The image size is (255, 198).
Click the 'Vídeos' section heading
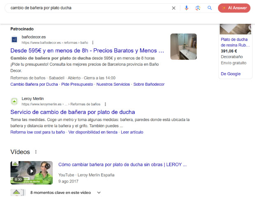click(x=20, y=152)
